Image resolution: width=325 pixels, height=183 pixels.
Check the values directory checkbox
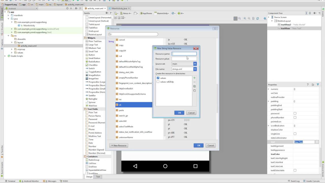[x=158, y=78]
